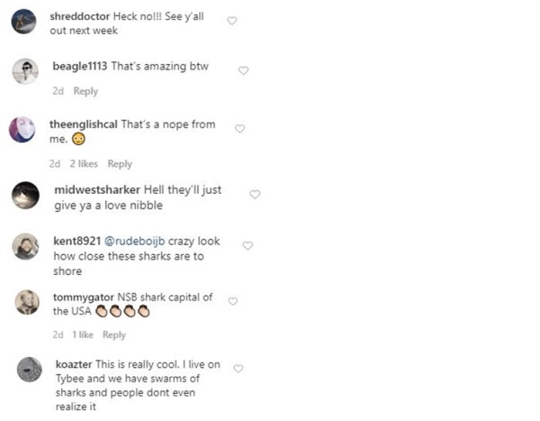Tap the heart beside beagle1113's comment

pyautogui.click(x=243, y=70)
